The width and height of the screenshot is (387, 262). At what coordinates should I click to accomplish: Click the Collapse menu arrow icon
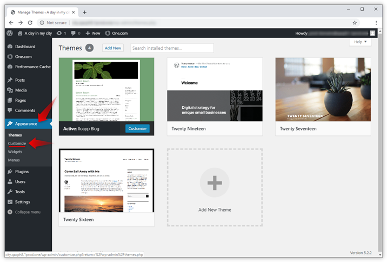pos(10,212)
